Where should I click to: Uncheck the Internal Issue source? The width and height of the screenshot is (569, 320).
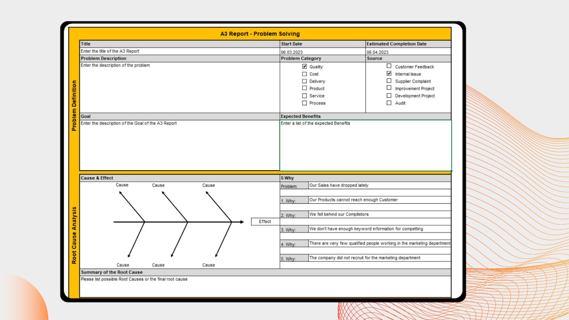(x=389, y=73)
